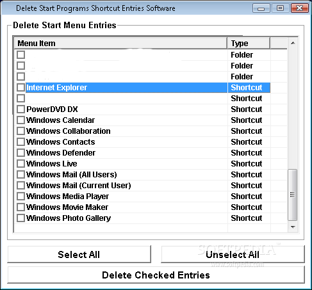Tick the Windows Live checkbox

point(21,163)
